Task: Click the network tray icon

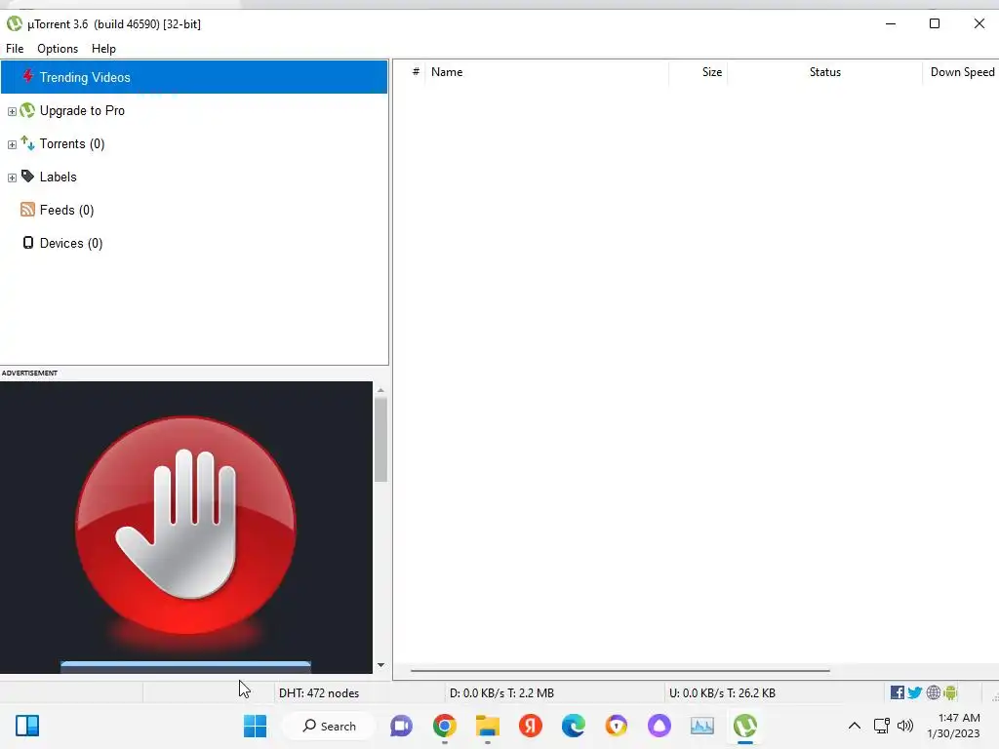Action: point(882,726)
